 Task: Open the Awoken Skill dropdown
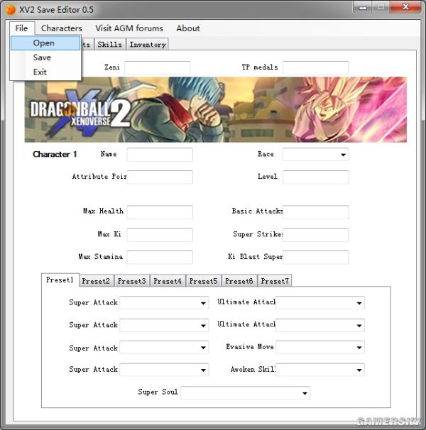tap(320, 370)
